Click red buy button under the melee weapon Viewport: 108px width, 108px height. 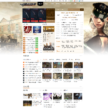tap(43, 21)
